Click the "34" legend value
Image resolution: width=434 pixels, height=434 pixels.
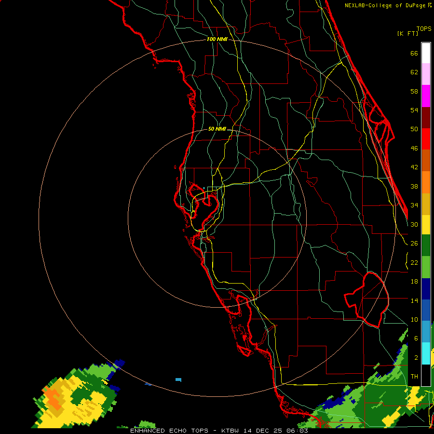point(414,205)
